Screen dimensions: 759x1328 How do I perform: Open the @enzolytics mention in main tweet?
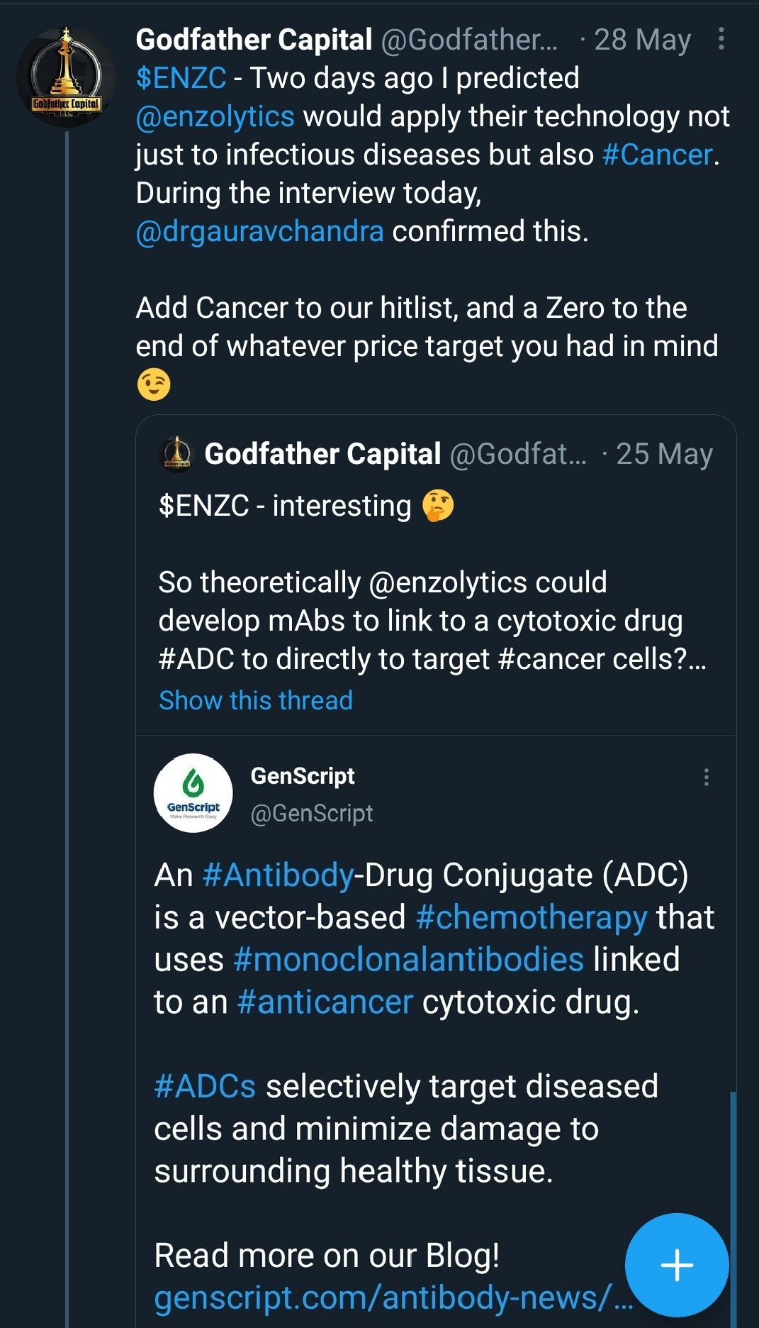pyautogui.click(x=215, y=116)
